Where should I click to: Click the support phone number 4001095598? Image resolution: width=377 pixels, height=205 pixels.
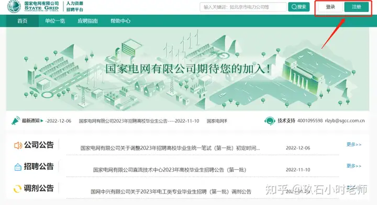click(x=310, y=121)
